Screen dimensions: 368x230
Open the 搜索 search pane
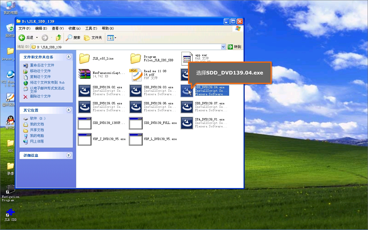click(x=73, y=38)
